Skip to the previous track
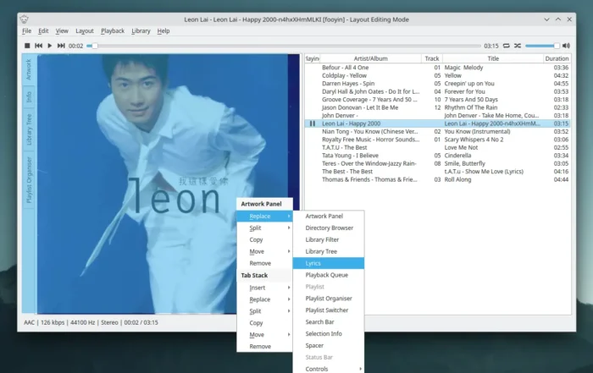This screenshot has width=593, height=373. point(39,46)
